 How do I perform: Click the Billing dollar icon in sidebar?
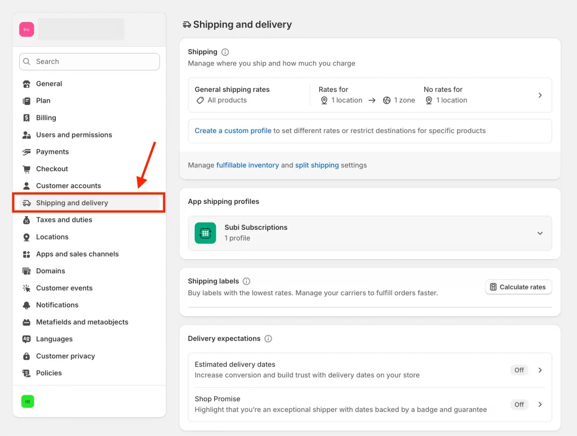tap(26, 118)
